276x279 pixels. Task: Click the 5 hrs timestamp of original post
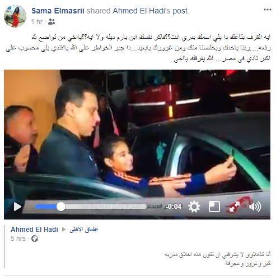click(x=18, y=239)
